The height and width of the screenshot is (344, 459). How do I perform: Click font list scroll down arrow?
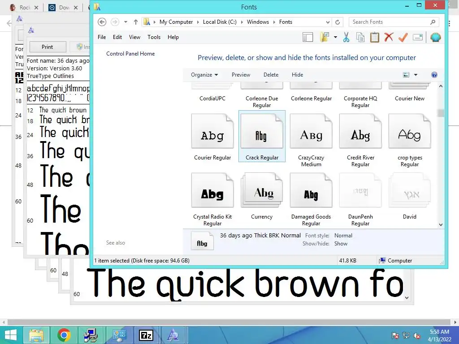441,225
